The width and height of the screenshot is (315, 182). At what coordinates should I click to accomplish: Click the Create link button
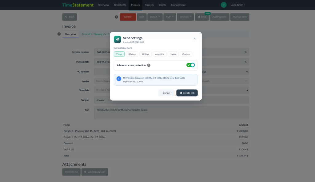(x=187, y=93)
